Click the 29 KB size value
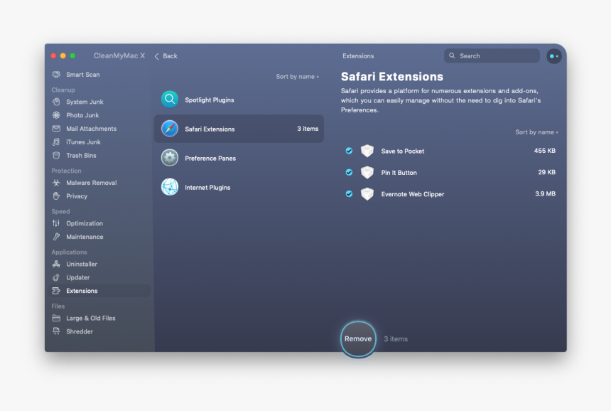This screenshot has height=411, width=611. [546, 172]
